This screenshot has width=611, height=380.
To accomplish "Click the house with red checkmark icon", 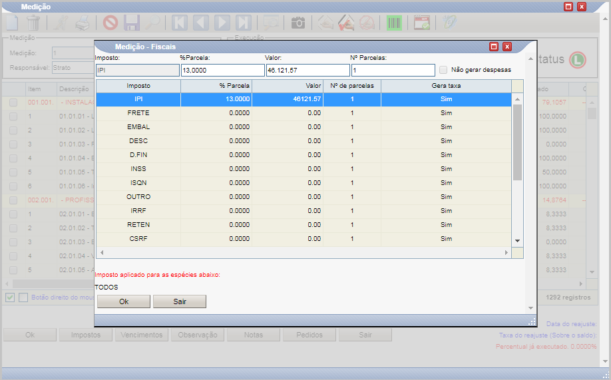I will 346,23.
